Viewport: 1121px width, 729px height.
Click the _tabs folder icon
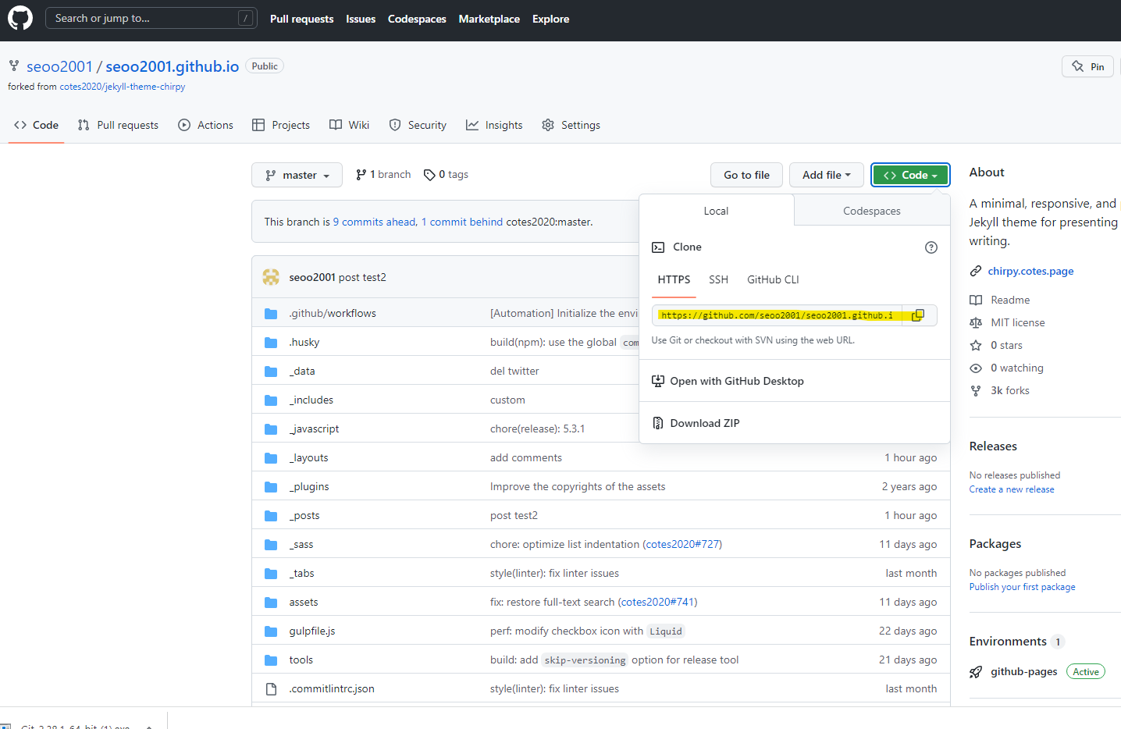(271, 574)
